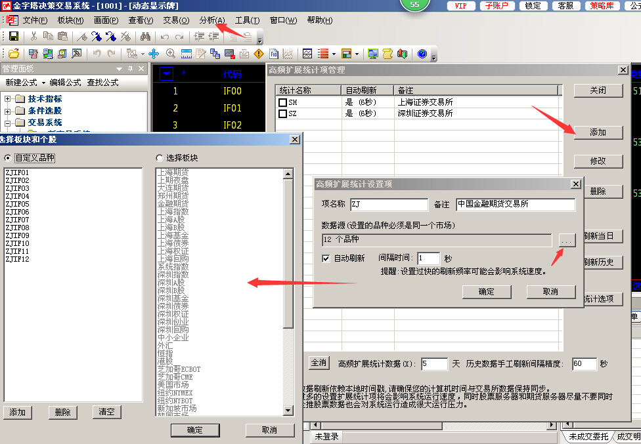Expand the 技术指标 tree node

click(x=8, y=99)
